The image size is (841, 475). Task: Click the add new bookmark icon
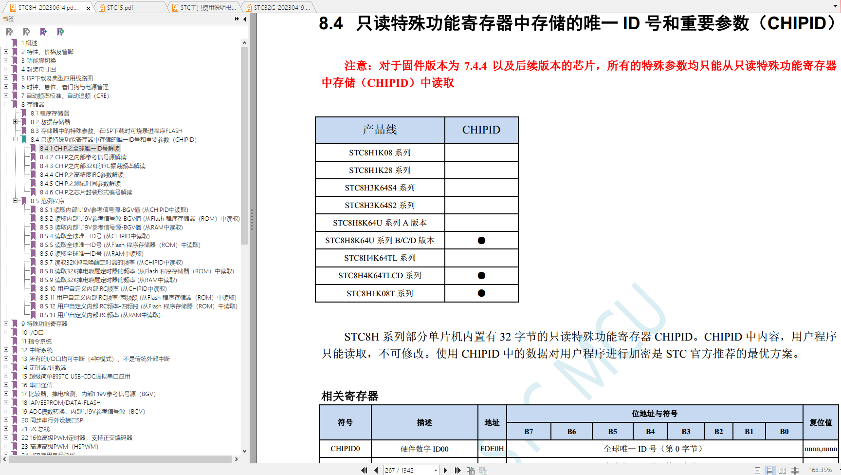point(26,32)
